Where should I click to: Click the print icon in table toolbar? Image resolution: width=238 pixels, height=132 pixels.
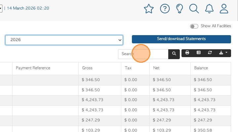click(x=187, y=53)
